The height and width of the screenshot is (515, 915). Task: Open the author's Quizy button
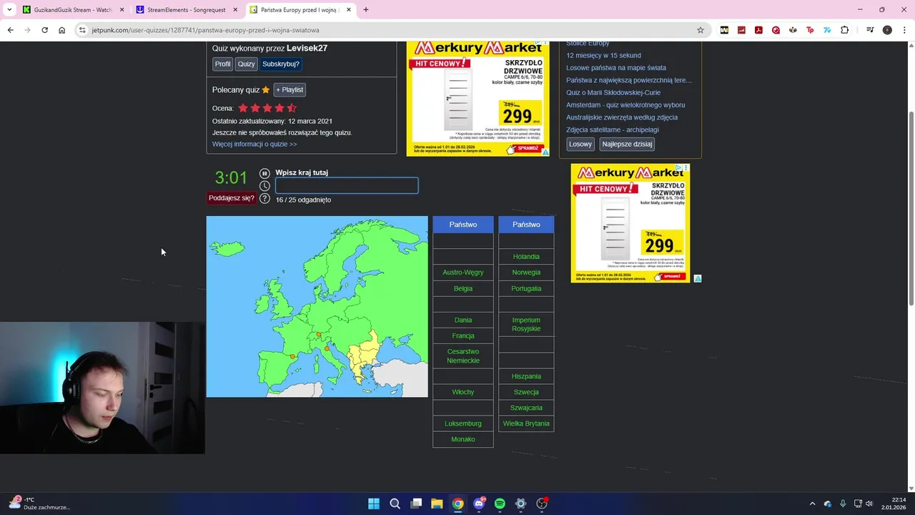coord(246,64)
